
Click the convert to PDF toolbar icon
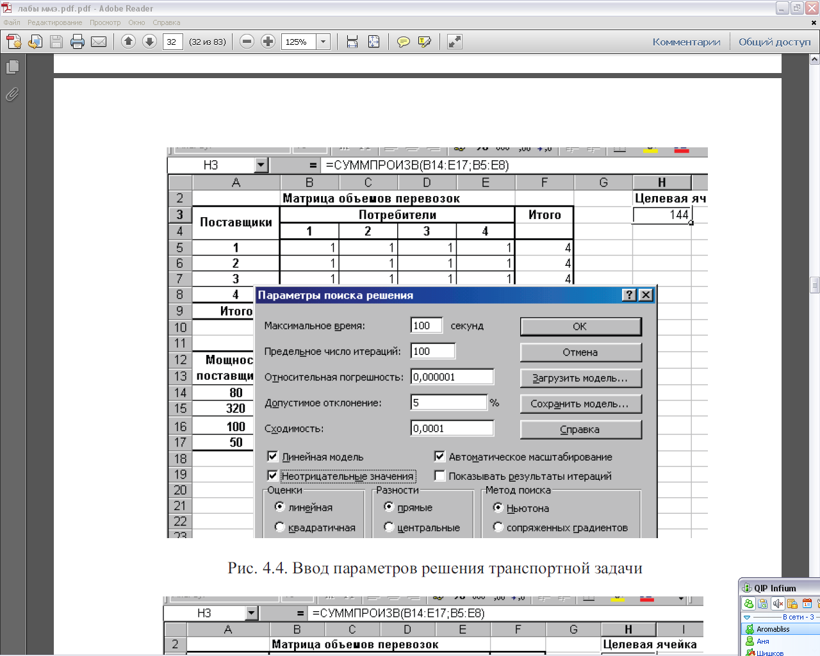coord(13,42)
